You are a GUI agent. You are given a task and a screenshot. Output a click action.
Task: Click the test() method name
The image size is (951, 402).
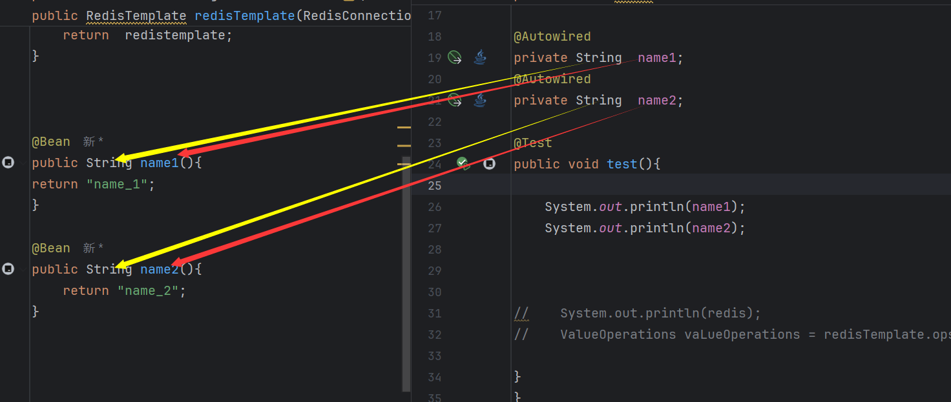pos(622,164)
